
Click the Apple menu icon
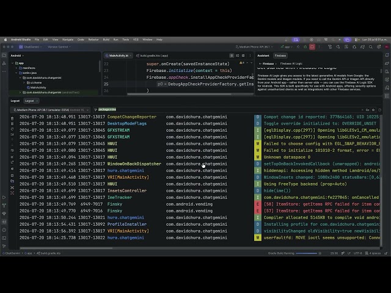(5, 40)
